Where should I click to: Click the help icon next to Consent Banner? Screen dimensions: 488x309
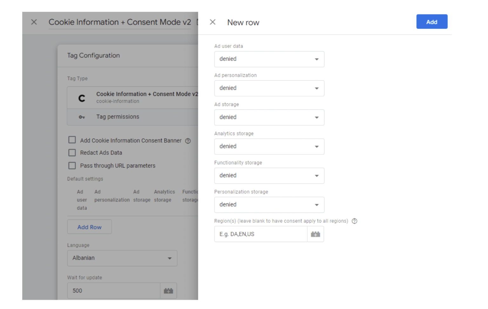point(188,141)
